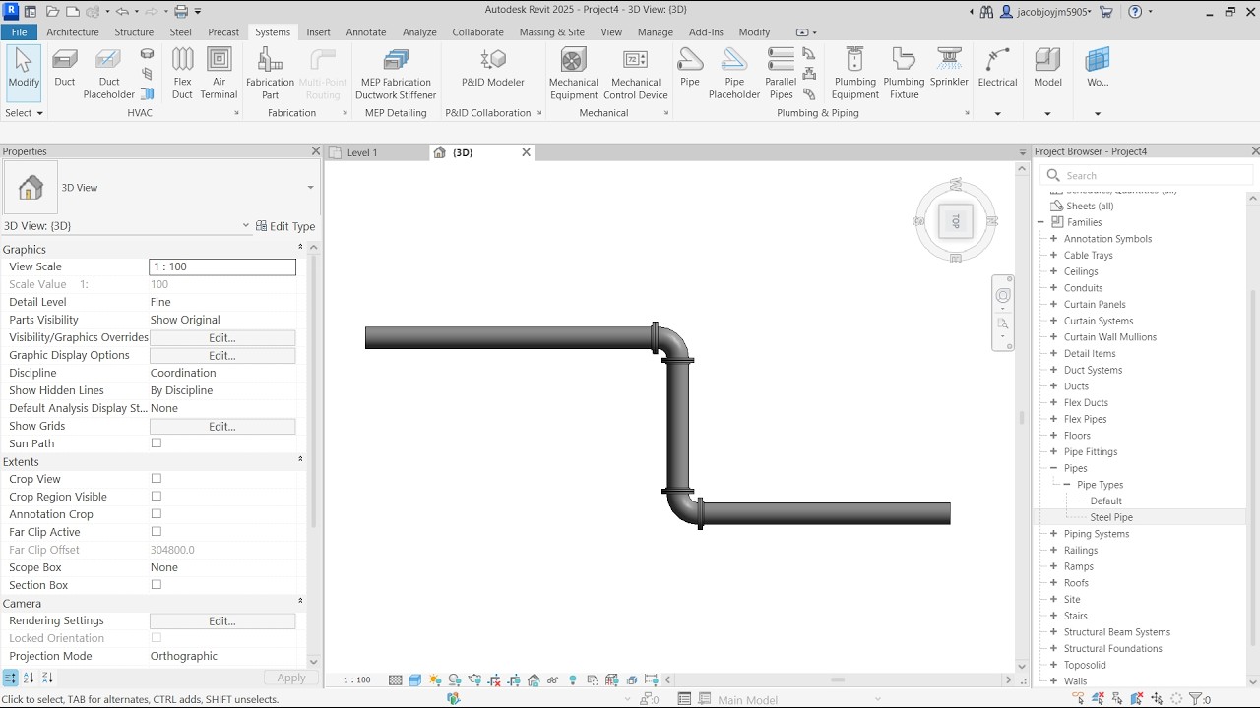Open the Architecture ribbon tab

pos(73,32)
